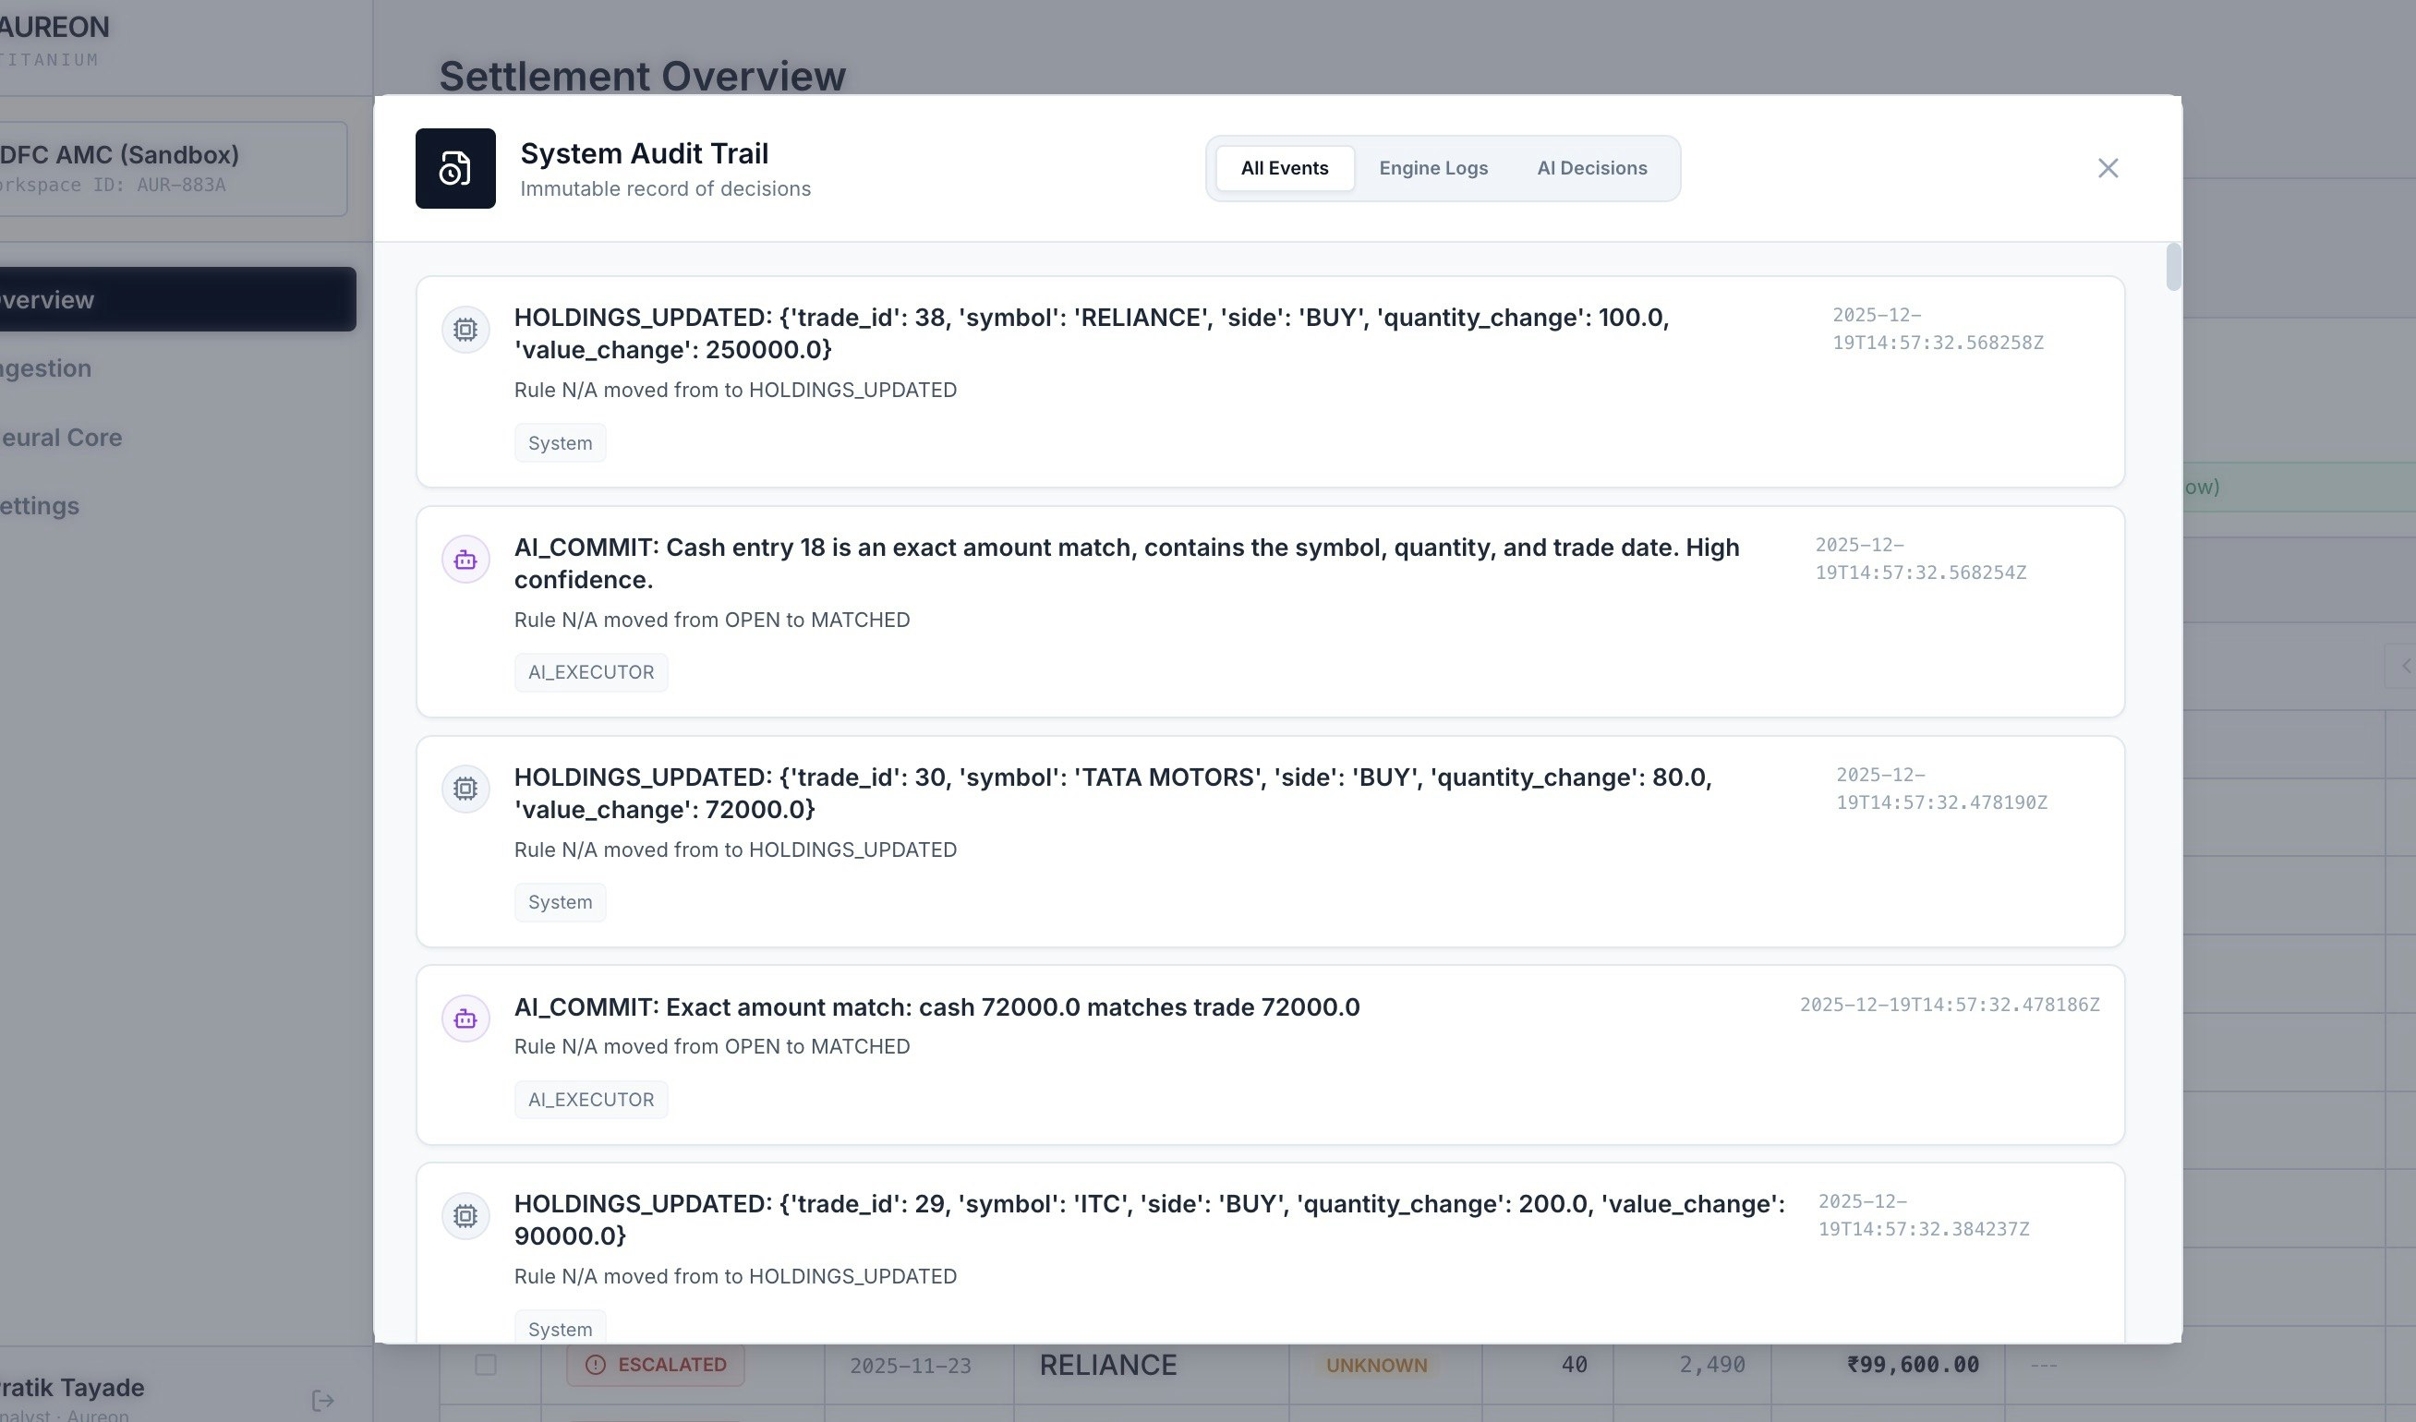Click chip icon on RELIANCE holdings event
This screenshot has width=2416, height=1422.
click(x=465, y=330)
